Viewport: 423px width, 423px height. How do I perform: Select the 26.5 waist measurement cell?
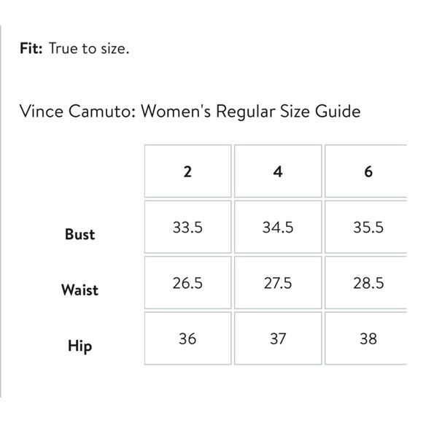[187, 283]
